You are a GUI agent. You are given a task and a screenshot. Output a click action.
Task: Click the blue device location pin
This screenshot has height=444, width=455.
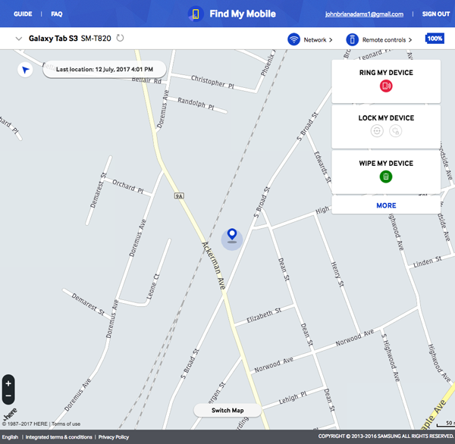click(232, 235)
